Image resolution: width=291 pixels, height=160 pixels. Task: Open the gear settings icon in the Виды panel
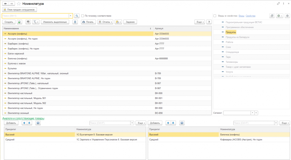pyautogui.click(x=287, y=16)
